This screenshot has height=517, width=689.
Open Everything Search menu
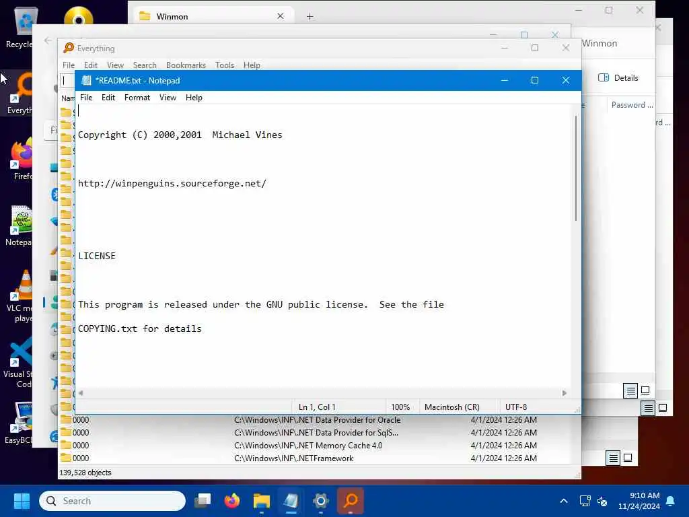pos(145,65)
